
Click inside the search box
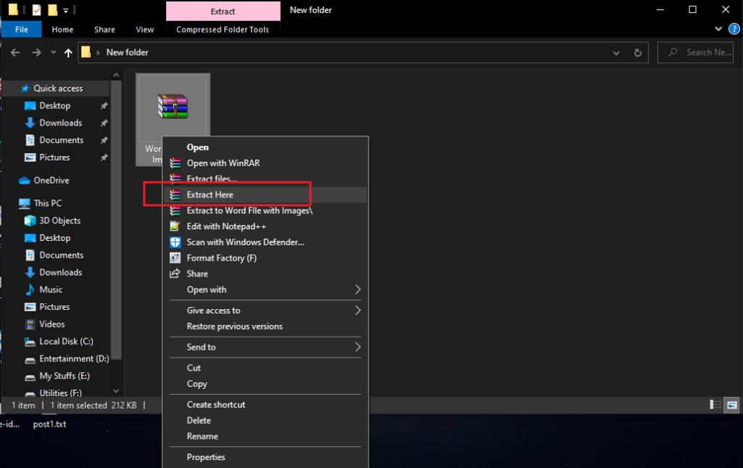pos(697,52)
